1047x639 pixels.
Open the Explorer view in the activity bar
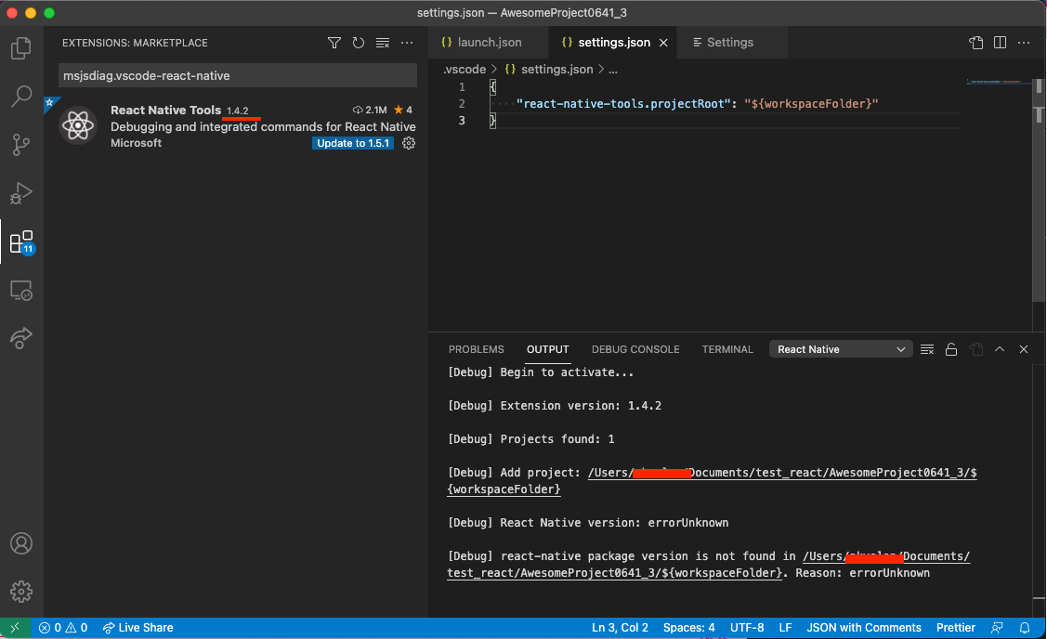(20, 48)
